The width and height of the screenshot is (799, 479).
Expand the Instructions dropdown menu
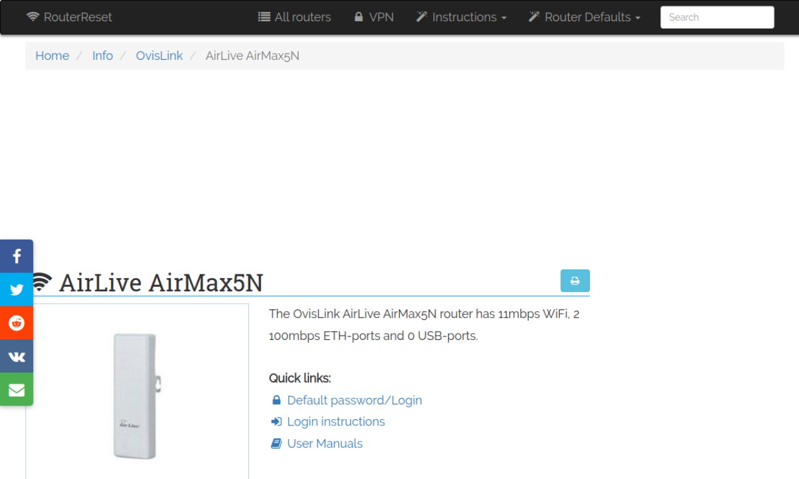point(461,17)
